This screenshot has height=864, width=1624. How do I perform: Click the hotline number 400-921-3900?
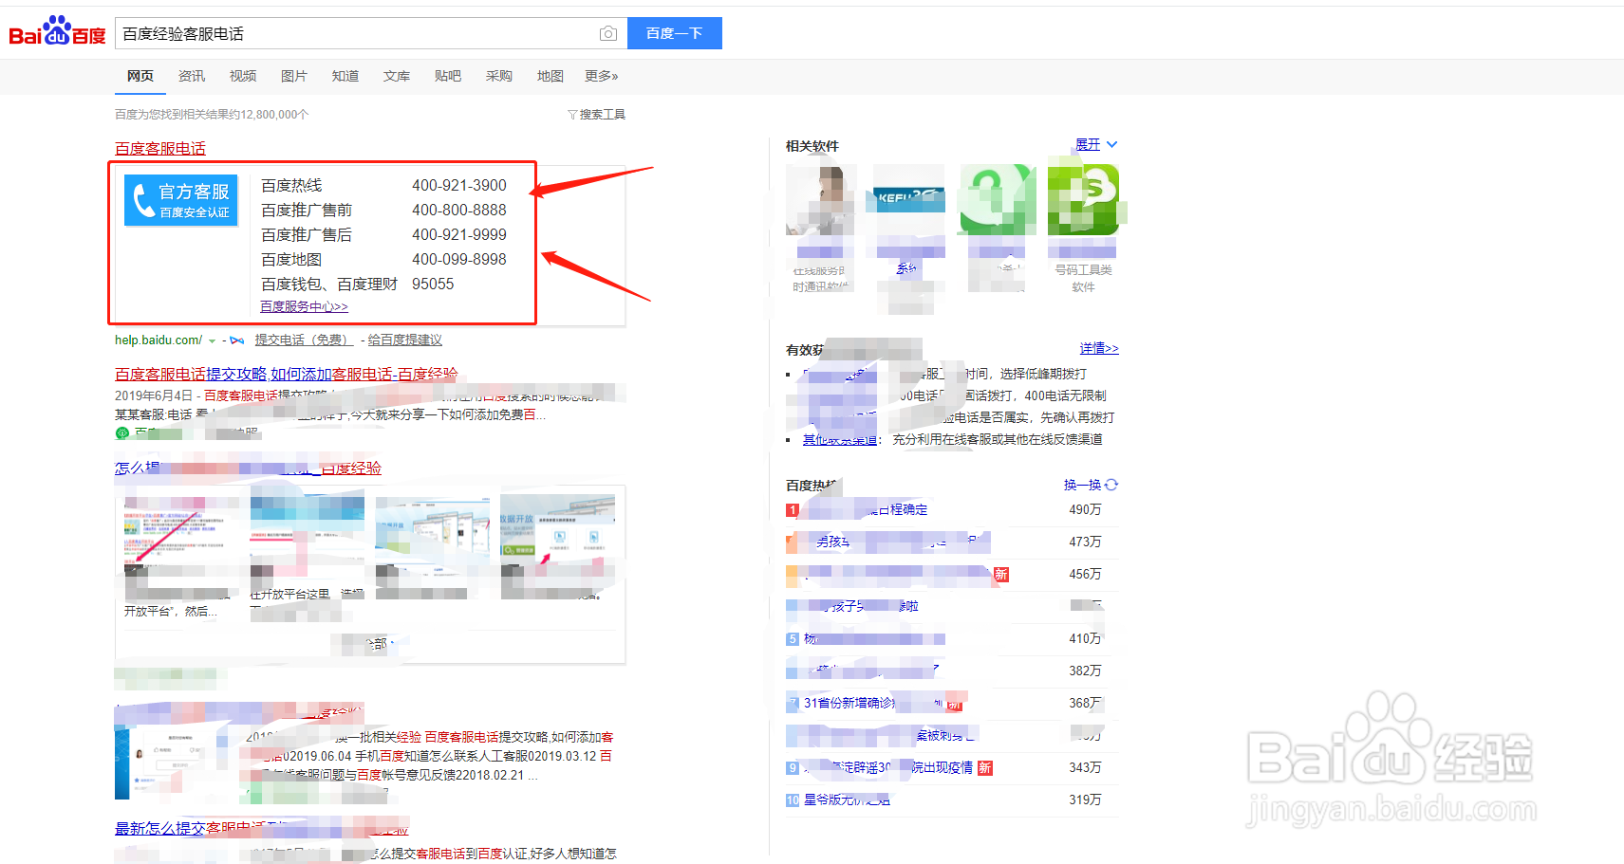459,185
